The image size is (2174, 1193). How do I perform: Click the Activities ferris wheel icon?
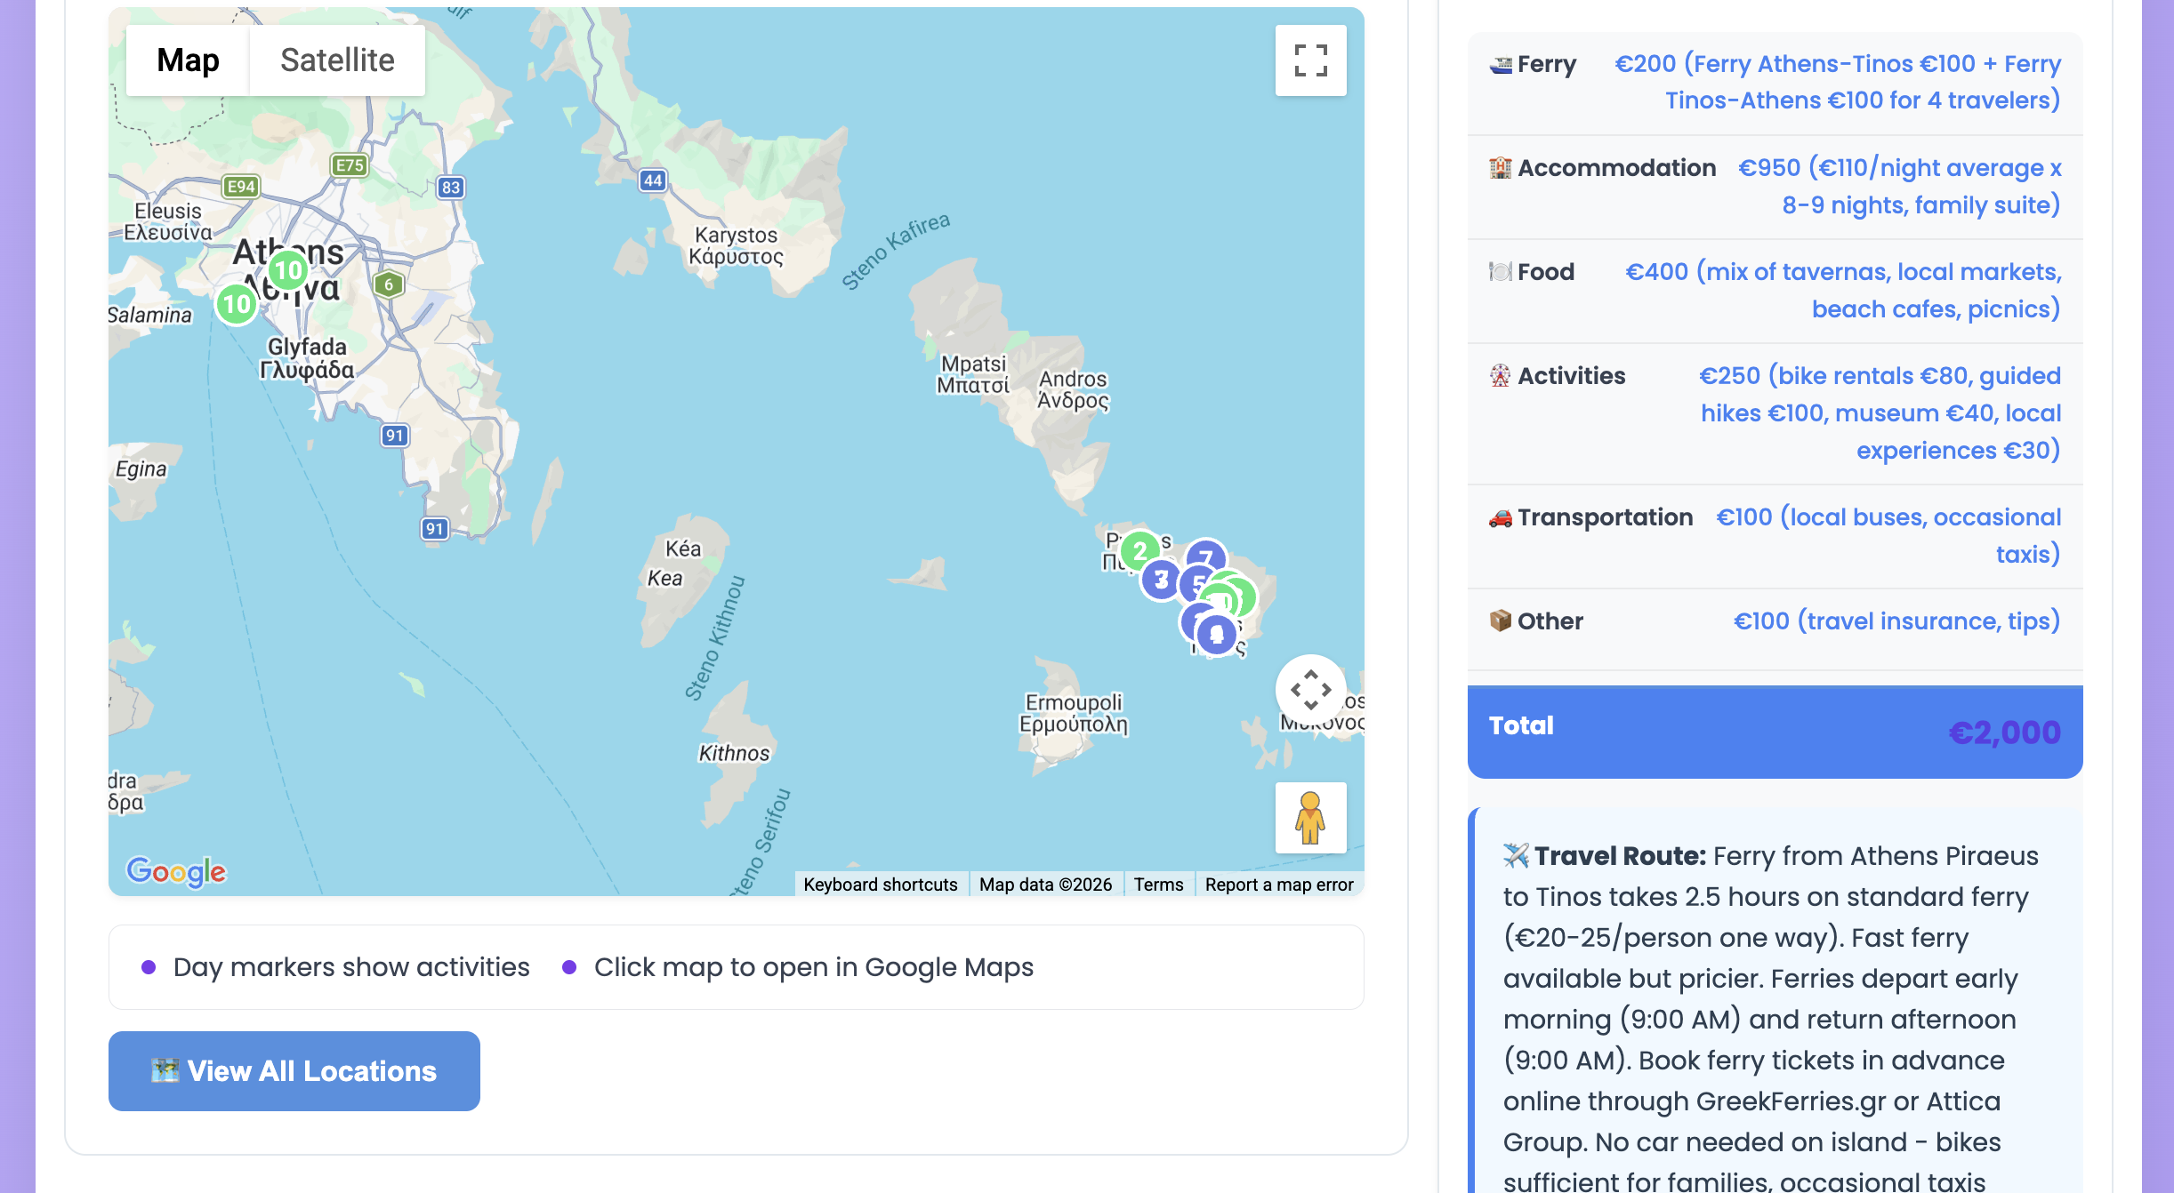(1501, 375)
